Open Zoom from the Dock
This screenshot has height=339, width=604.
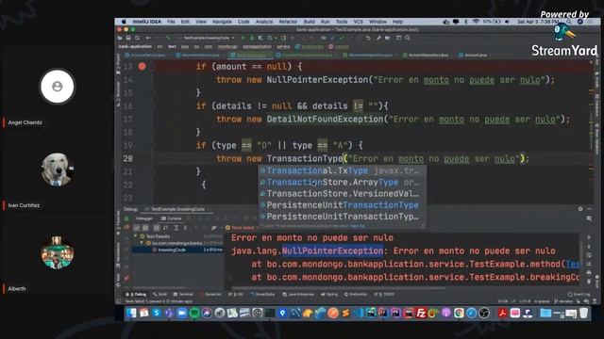coord(182,314)
